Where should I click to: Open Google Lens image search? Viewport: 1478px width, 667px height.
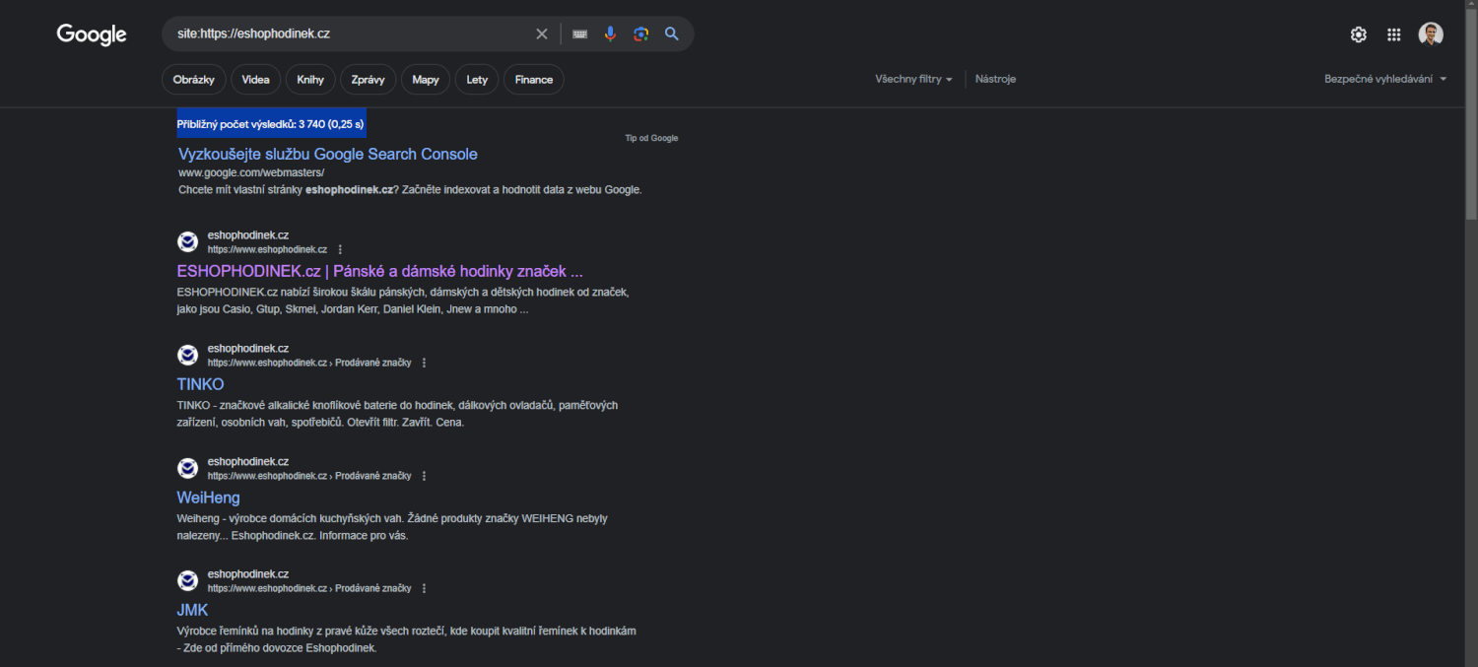coord(640,34)
